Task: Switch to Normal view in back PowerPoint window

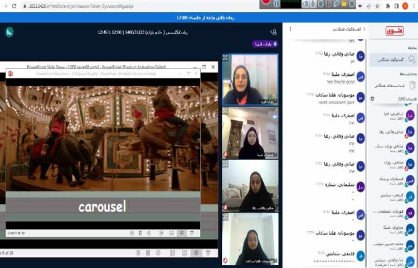Action: click(172, 253)
